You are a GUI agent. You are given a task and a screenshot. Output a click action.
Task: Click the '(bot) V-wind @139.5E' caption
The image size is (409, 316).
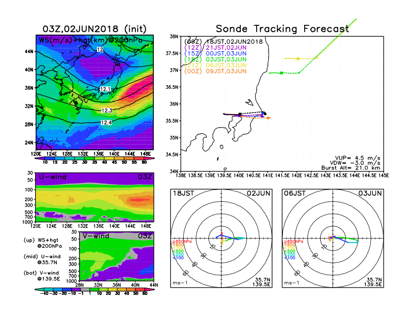(x=42, y=276)
